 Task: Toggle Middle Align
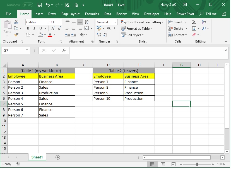pyautogui.click(x=74, y=22)
